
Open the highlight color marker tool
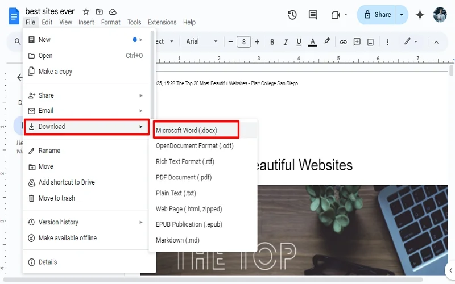coord(327,41)
